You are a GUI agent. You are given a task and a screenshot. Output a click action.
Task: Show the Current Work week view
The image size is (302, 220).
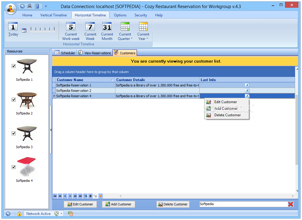(x=71, y=31)
